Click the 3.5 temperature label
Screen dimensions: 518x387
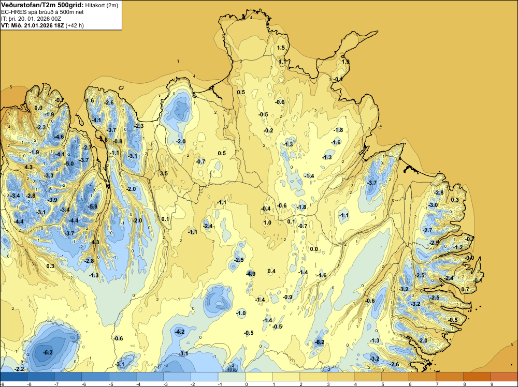tap(164, 173)
